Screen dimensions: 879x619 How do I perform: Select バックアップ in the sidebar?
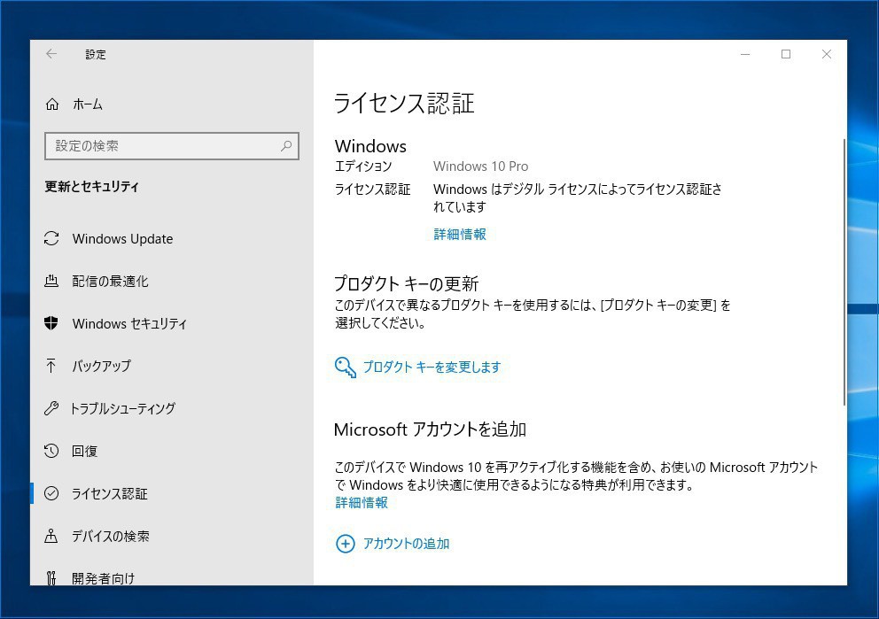click(x=172, y=367)
